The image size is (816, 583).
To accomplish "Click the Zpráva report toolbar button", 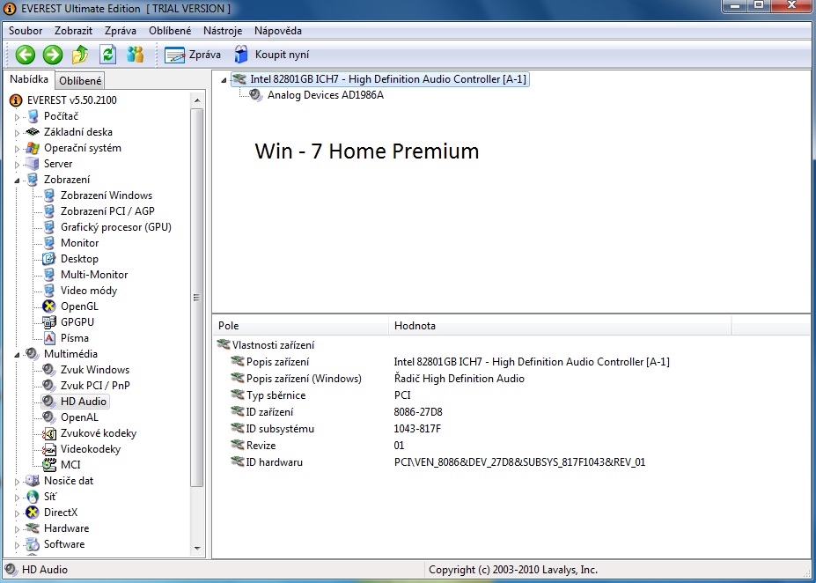I will (x=193, y=55).
